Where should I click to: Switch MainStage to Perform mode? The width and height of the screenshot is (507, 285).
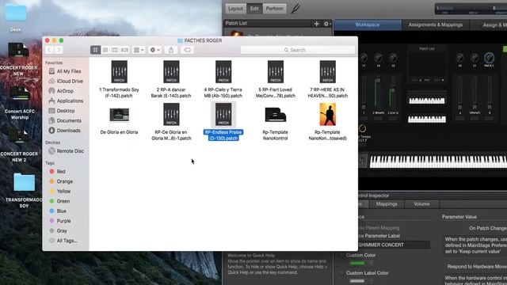275,9
